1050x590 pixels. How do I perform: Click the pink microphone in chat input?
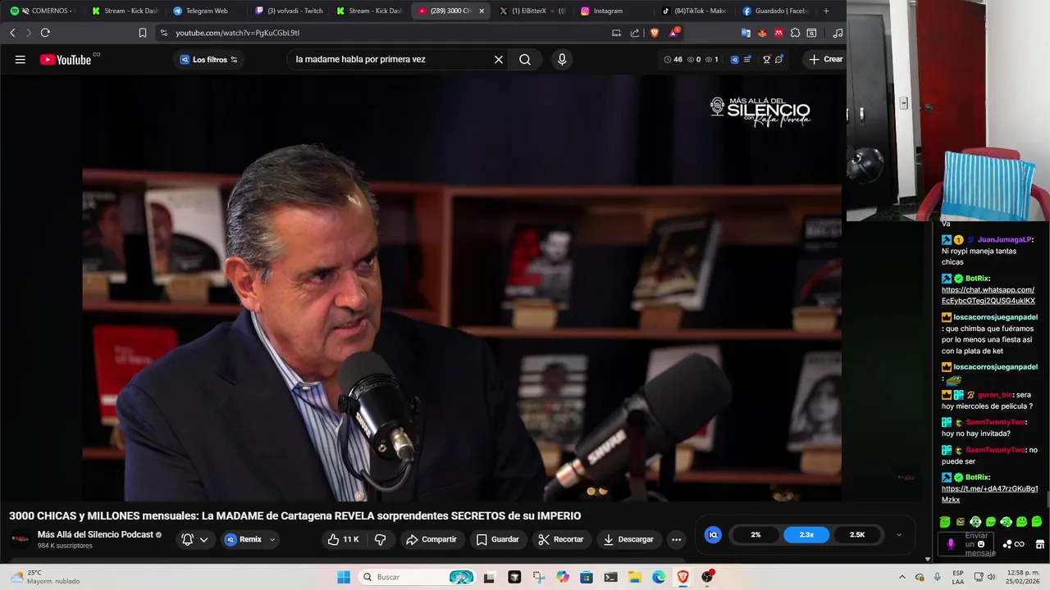pos(951,544)
